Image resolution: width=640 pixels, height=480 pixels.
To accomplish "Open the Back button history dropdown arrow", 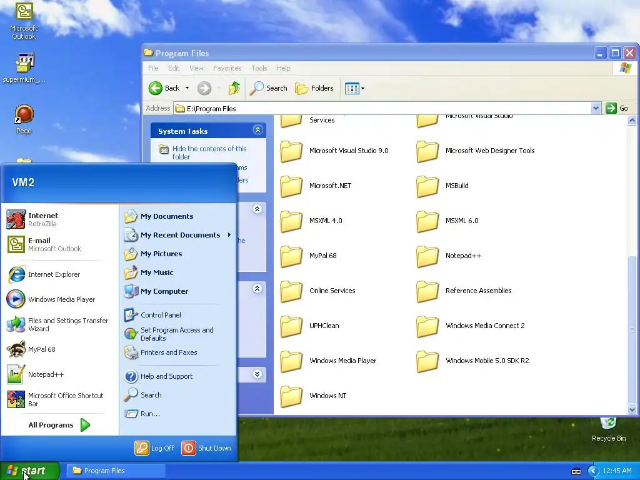I will click(x=187, y=87).
